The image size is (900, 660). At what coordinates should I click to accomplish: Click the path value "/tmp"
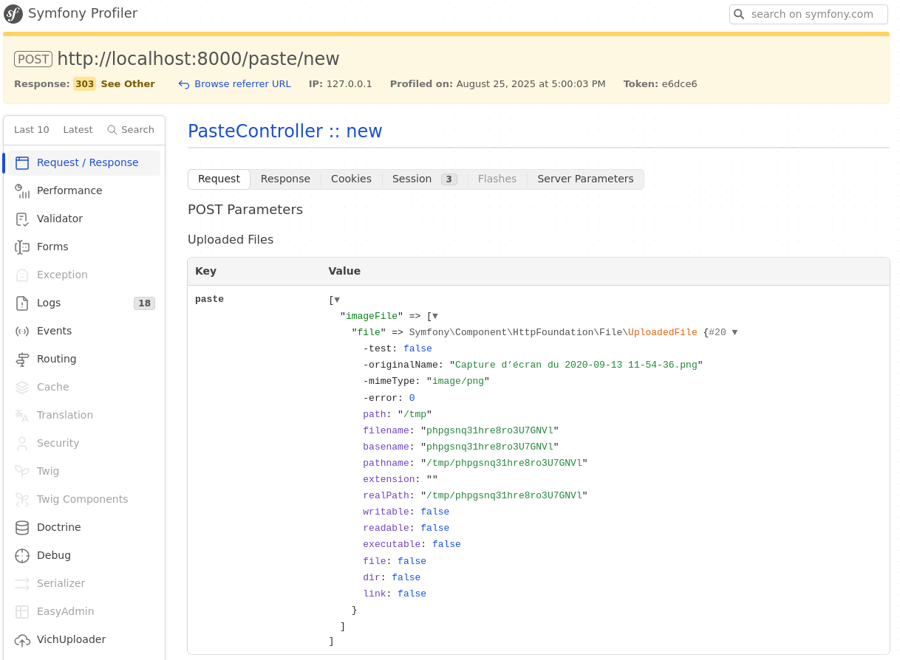click(x=415, y=414)
